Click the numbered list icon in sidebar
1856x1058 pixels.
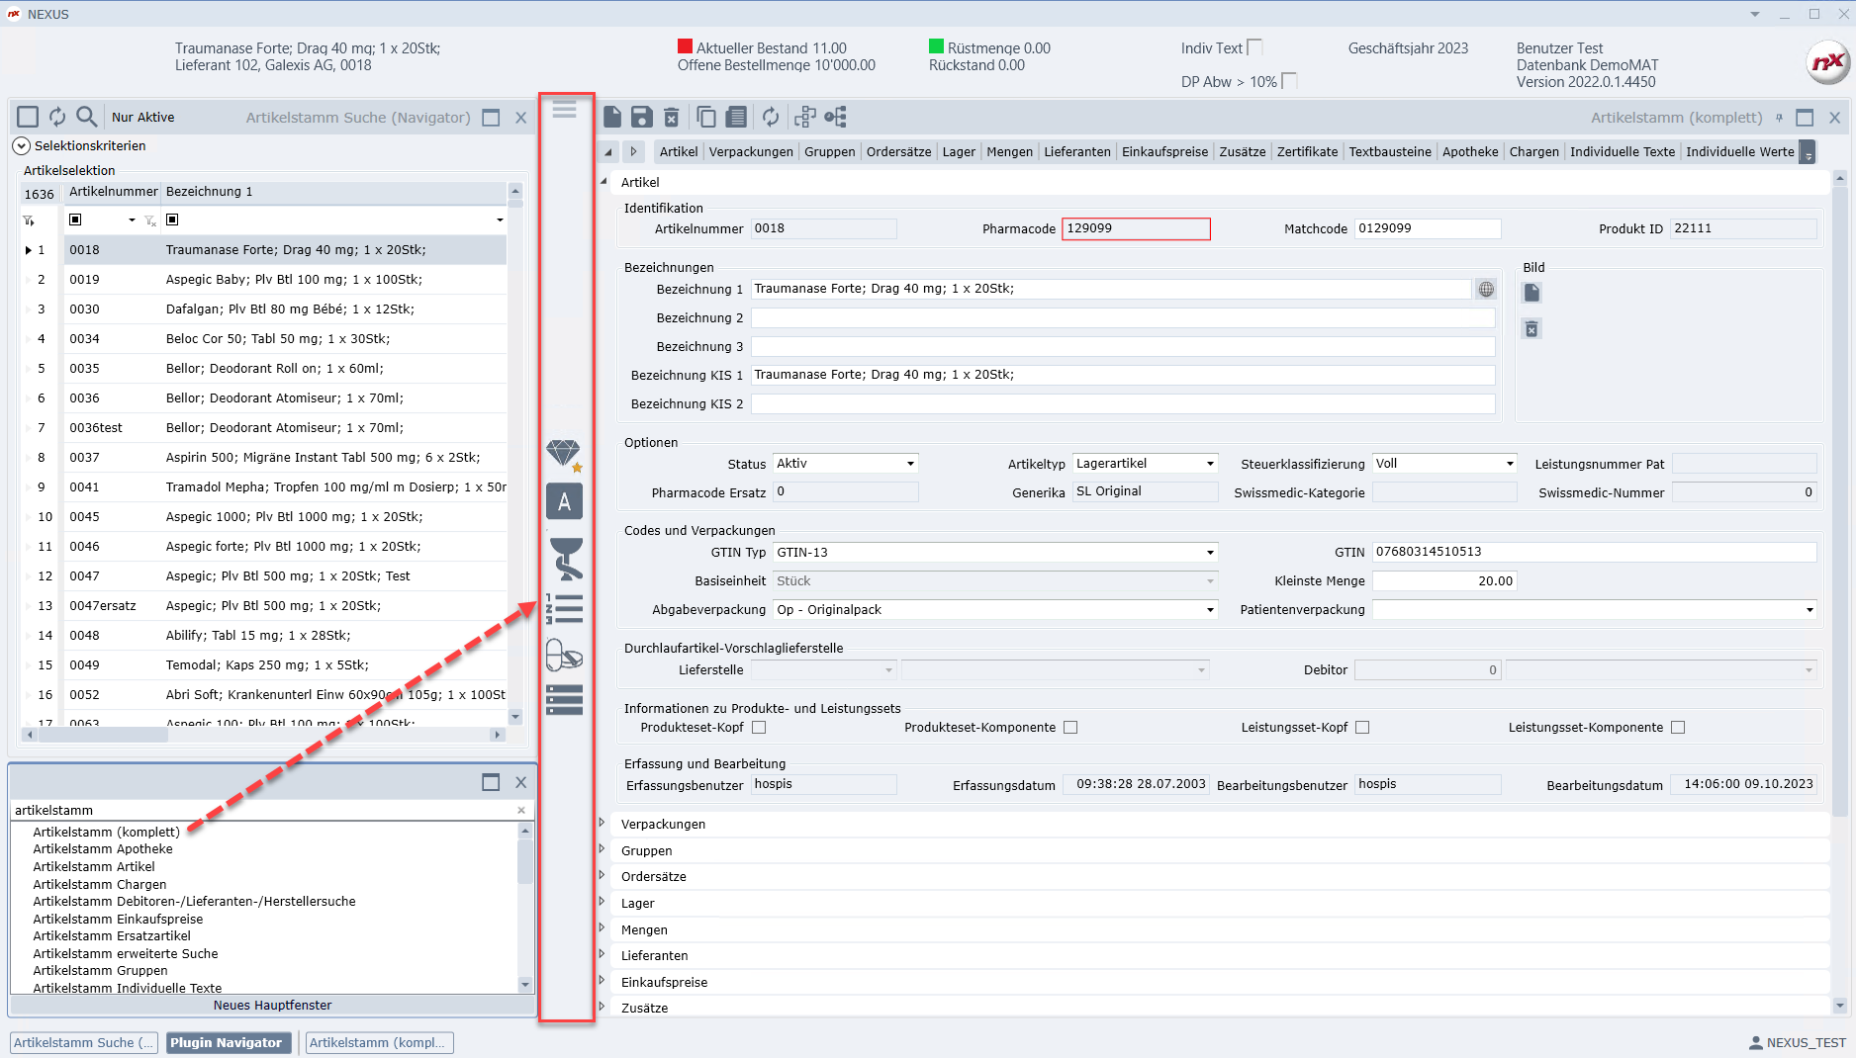565,608
